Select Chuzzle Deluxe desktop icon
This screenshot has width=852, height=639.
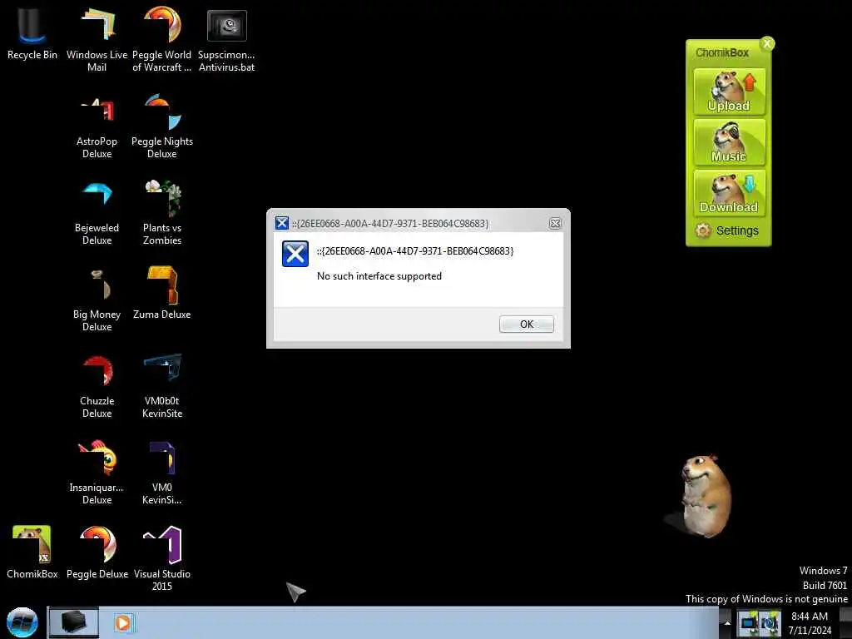pos(97,387)
